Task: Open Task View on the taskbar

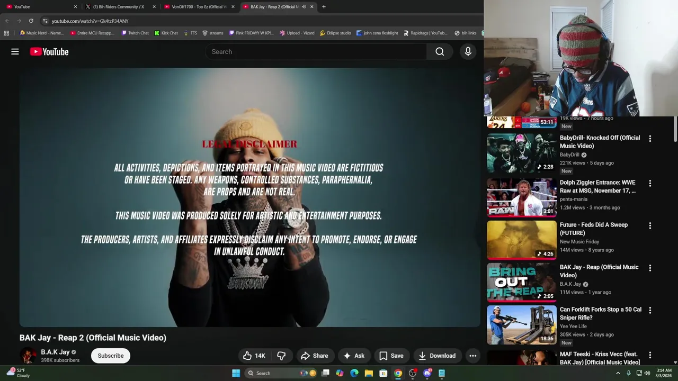Action: pyautogui.click(x=325, y=373)
